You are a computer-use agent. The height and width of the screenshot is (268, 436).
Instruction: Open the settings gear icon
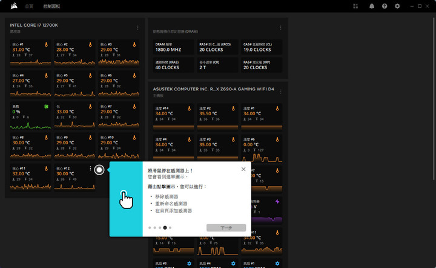coord(397,6)
